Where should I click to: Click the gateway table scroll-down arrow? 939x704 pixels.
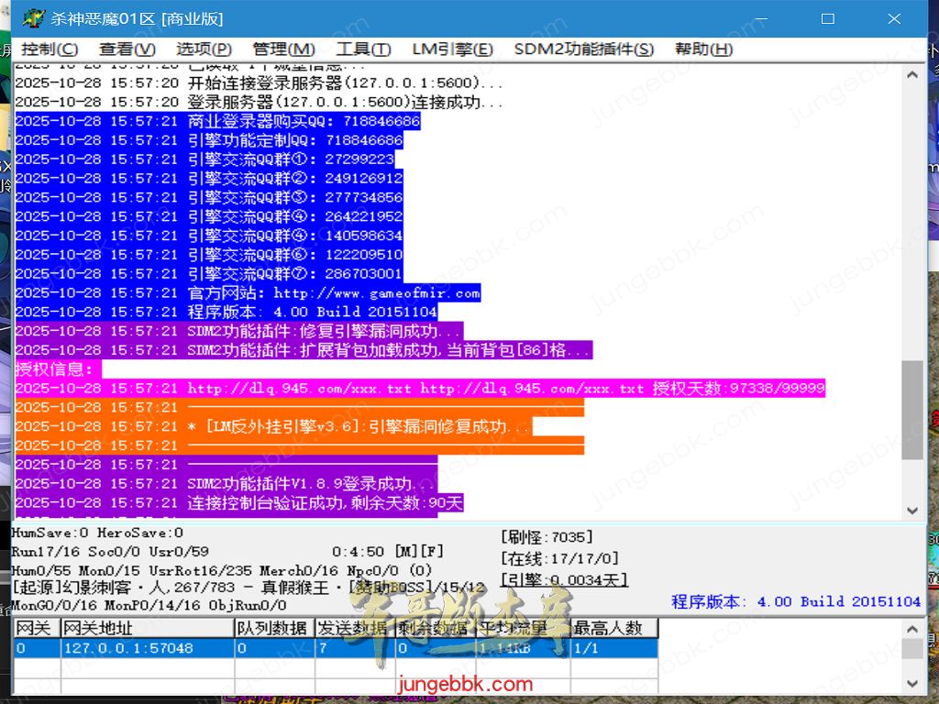[x=911, y=684]
